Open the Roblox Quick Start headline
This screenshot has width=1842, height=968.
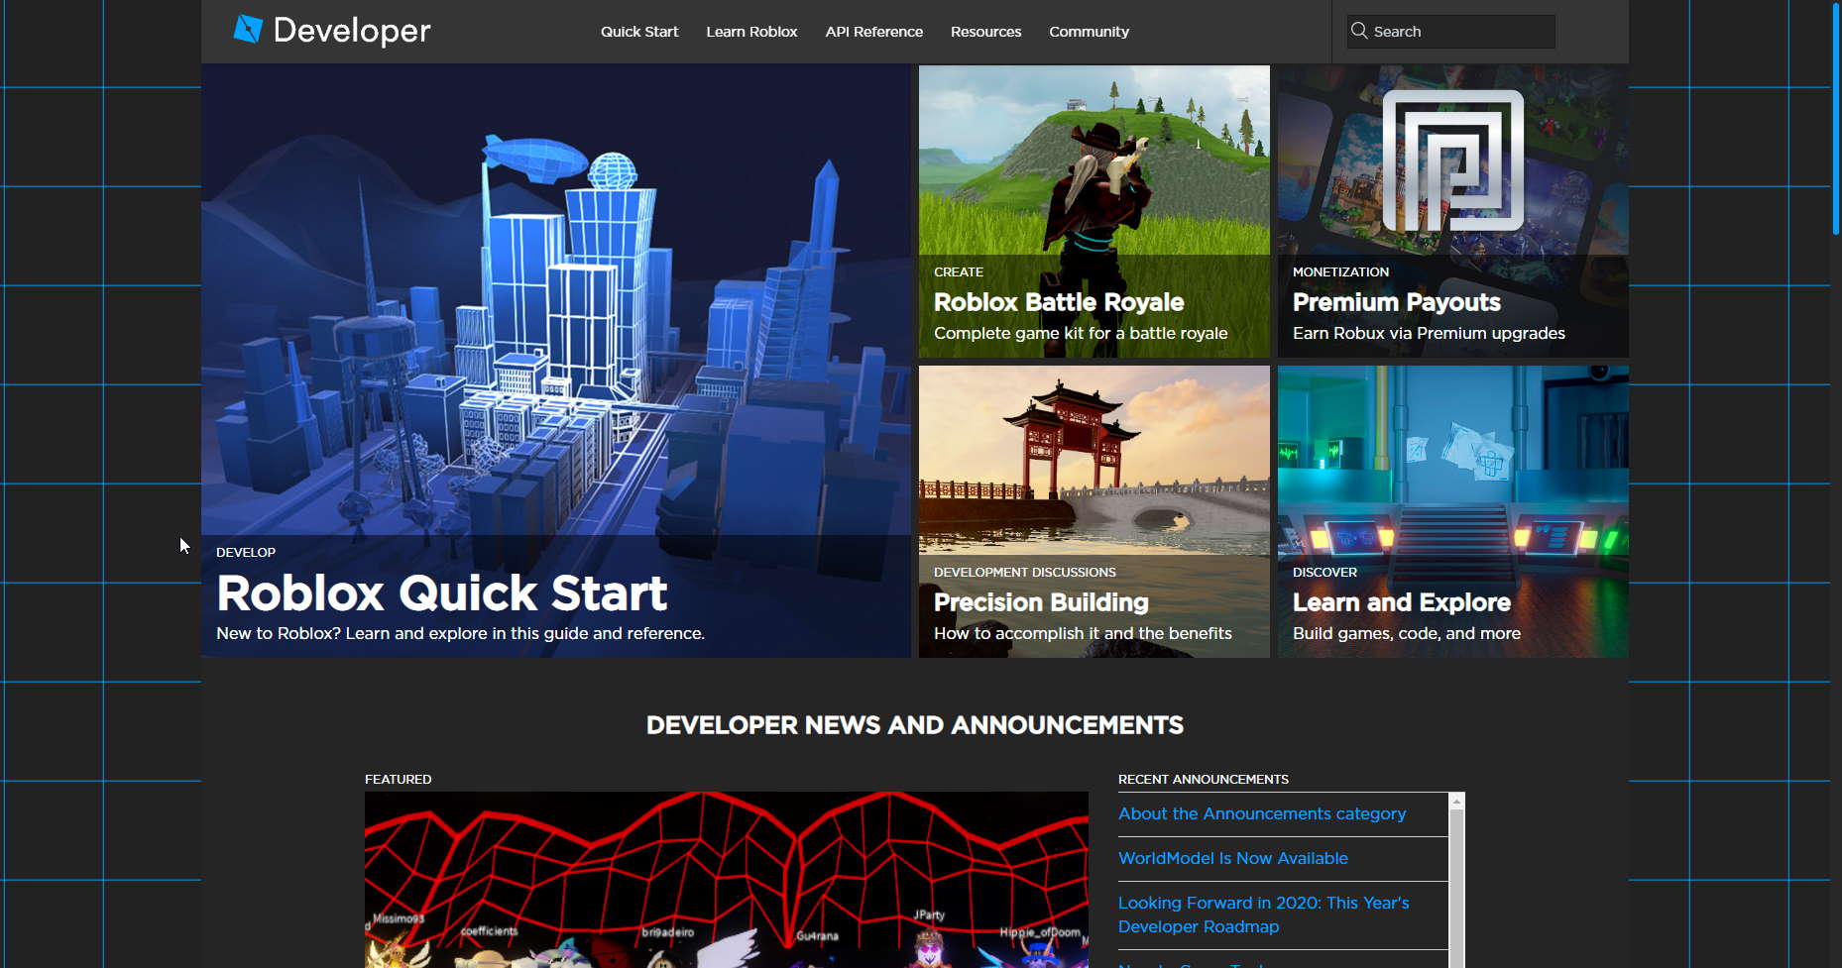[442, 592]
